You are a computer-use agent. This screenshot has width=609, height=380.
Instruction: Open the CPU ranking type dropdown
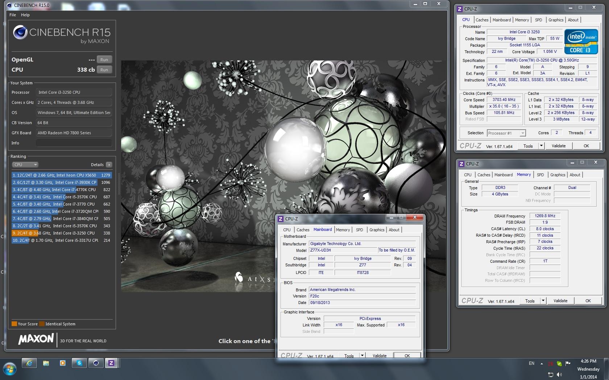25,165
